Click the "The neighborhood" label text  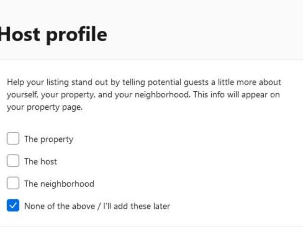tap(59, 183)
